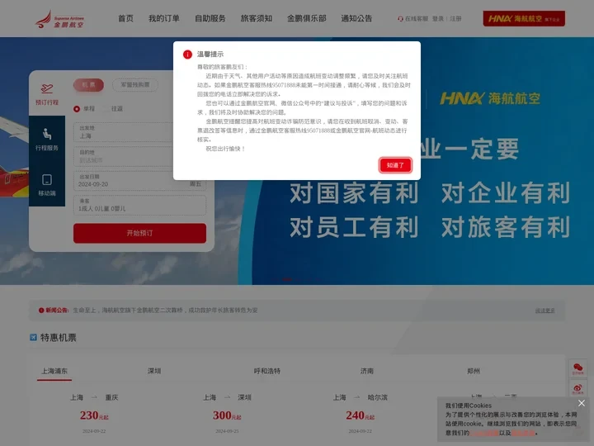Click the highlighted carousel indicator on the banner
Image resolution: width=594 pixels, height=446 pixels.
coord(288,279)
